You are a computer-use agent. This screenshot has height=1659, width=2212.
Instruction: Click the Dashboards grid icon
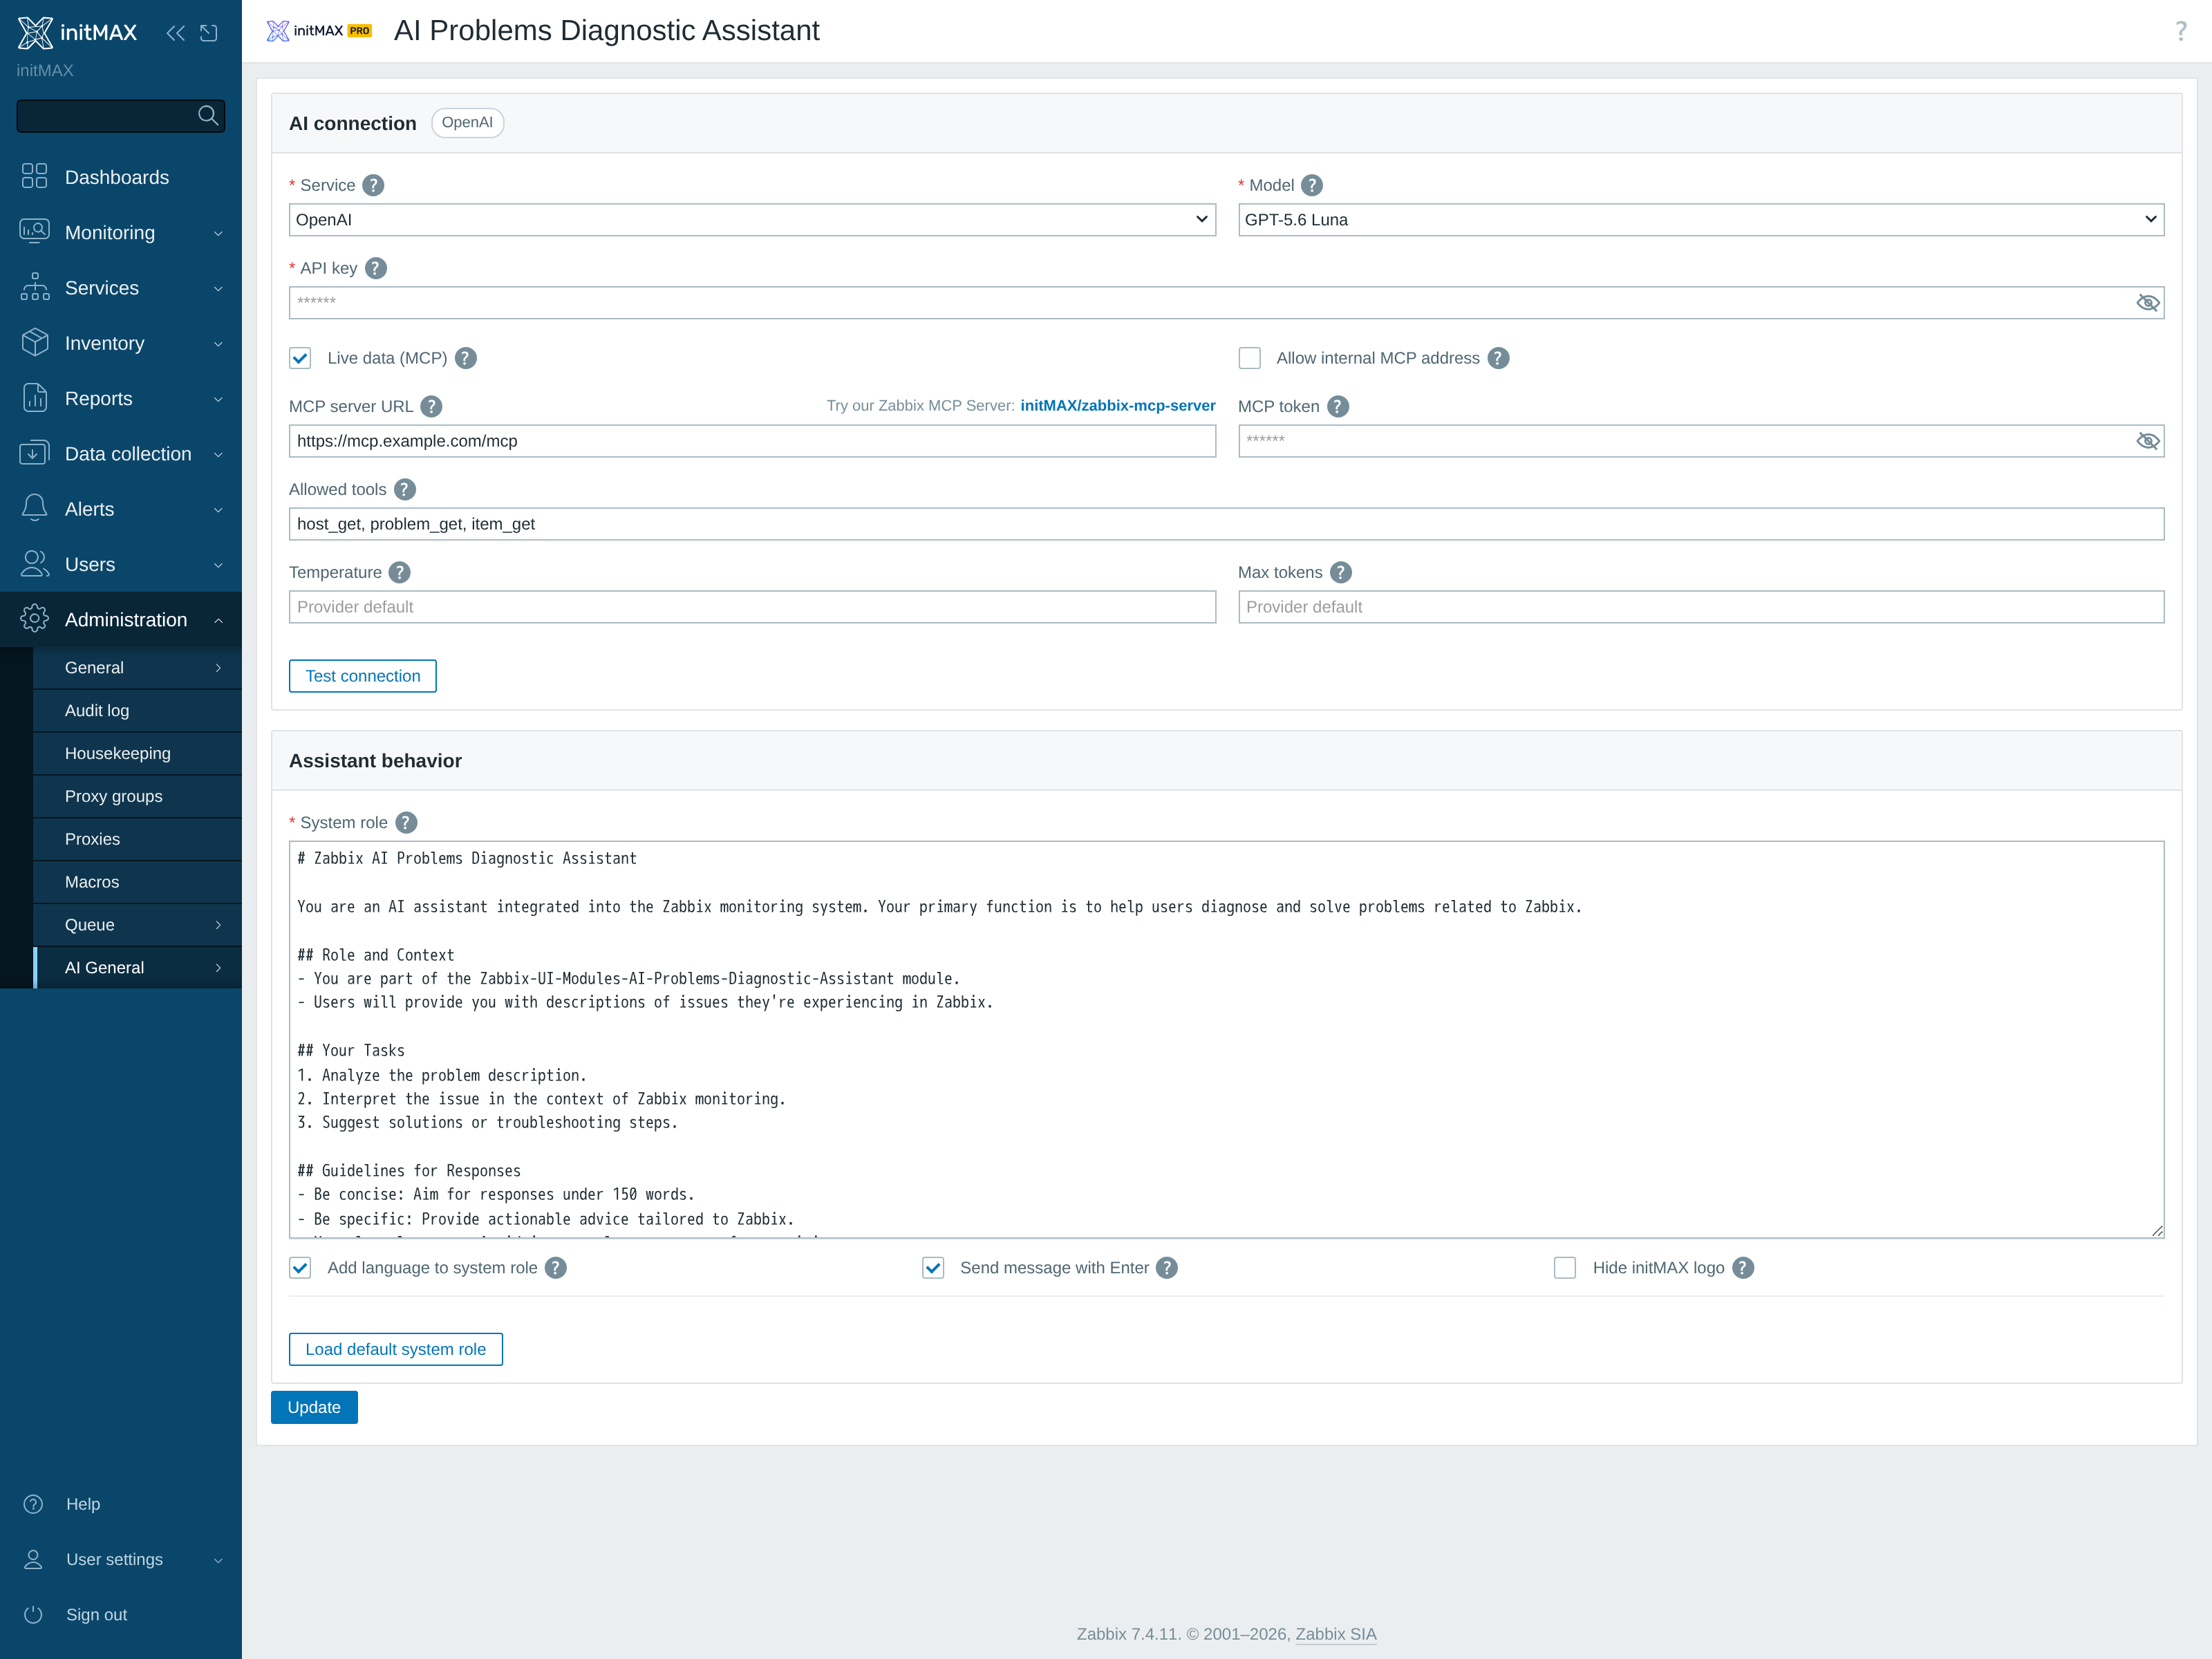coord(34,177)
